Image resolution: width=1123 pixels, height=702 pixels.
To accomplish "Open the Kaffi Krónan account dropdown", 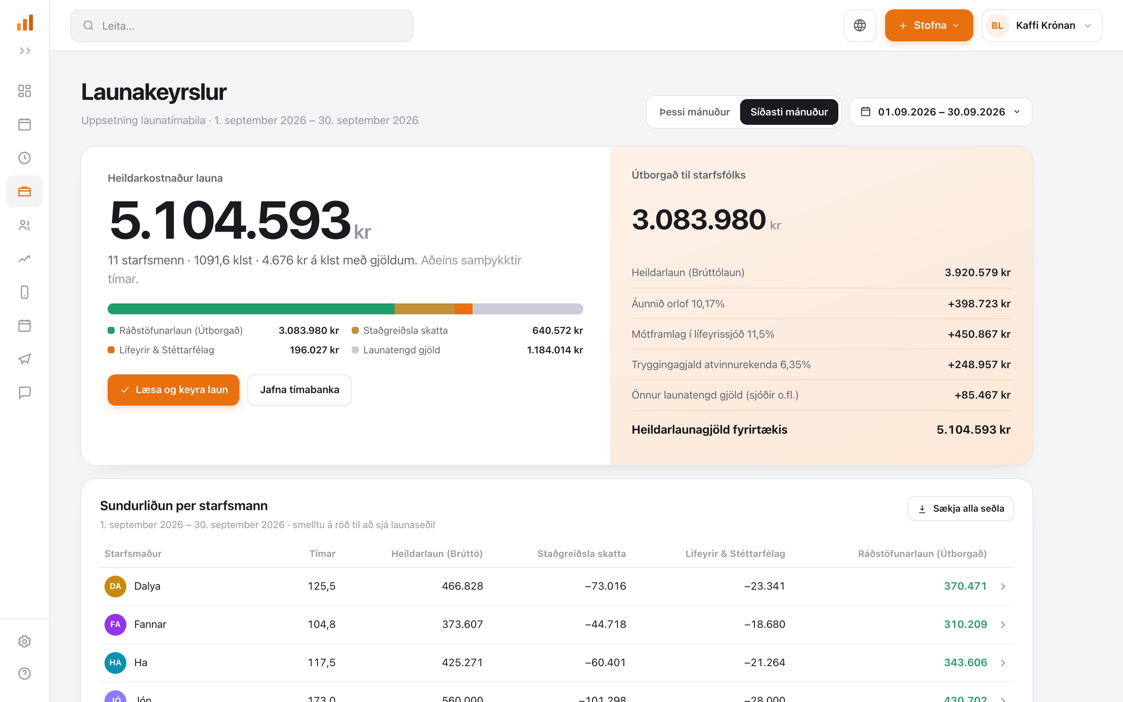I will [x=1042, y=25].
